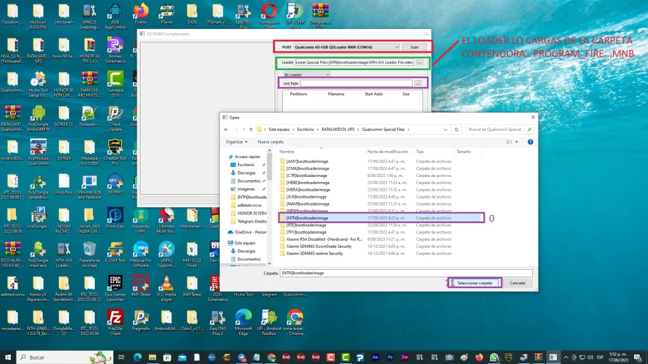Launch the FileZilla Client desktop icon

[x=115, y=318]
